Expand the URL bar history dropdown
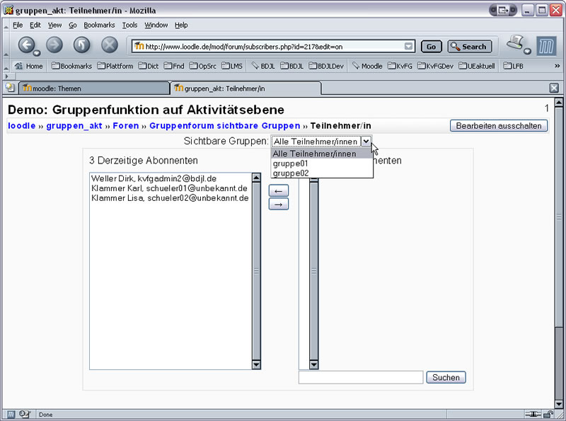Image resolution: width=566 pixels, height=421 pixels. (x=408, y=47)
